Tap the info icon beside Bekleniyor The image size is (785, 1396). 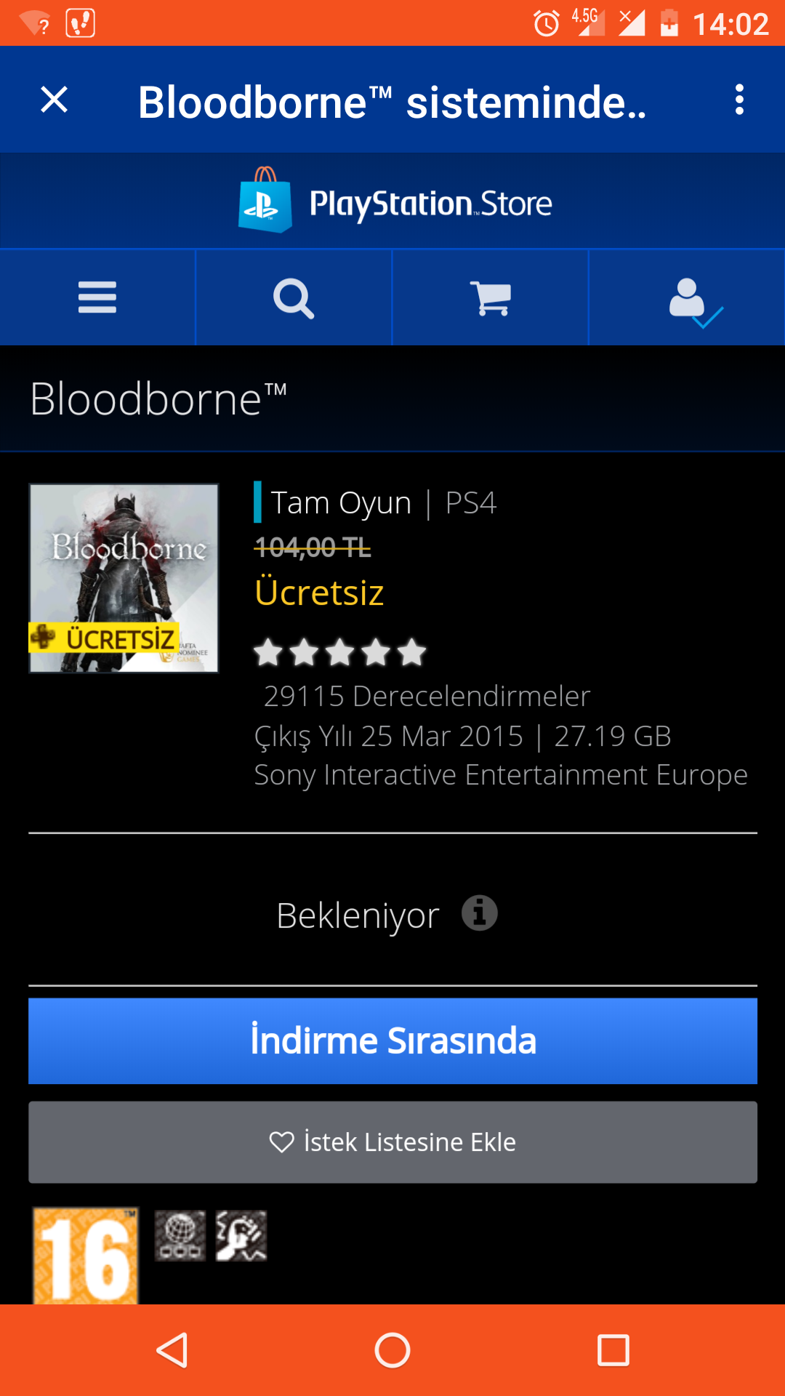(x=480, y=912)
